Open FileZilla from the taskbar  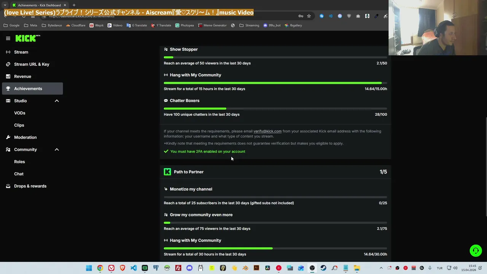(178, 268)
